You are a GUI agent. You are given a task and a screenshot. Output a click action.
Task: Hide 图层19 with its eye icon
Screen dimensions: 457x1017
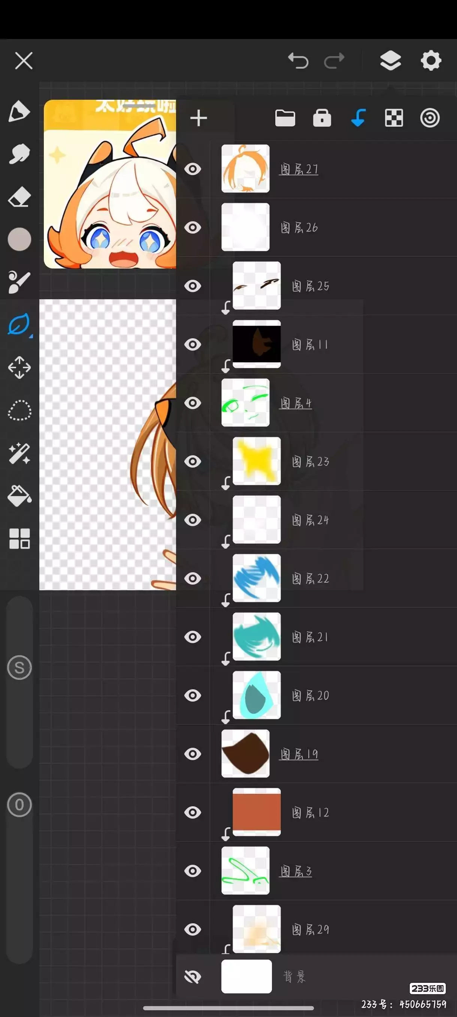click(193, 754)
